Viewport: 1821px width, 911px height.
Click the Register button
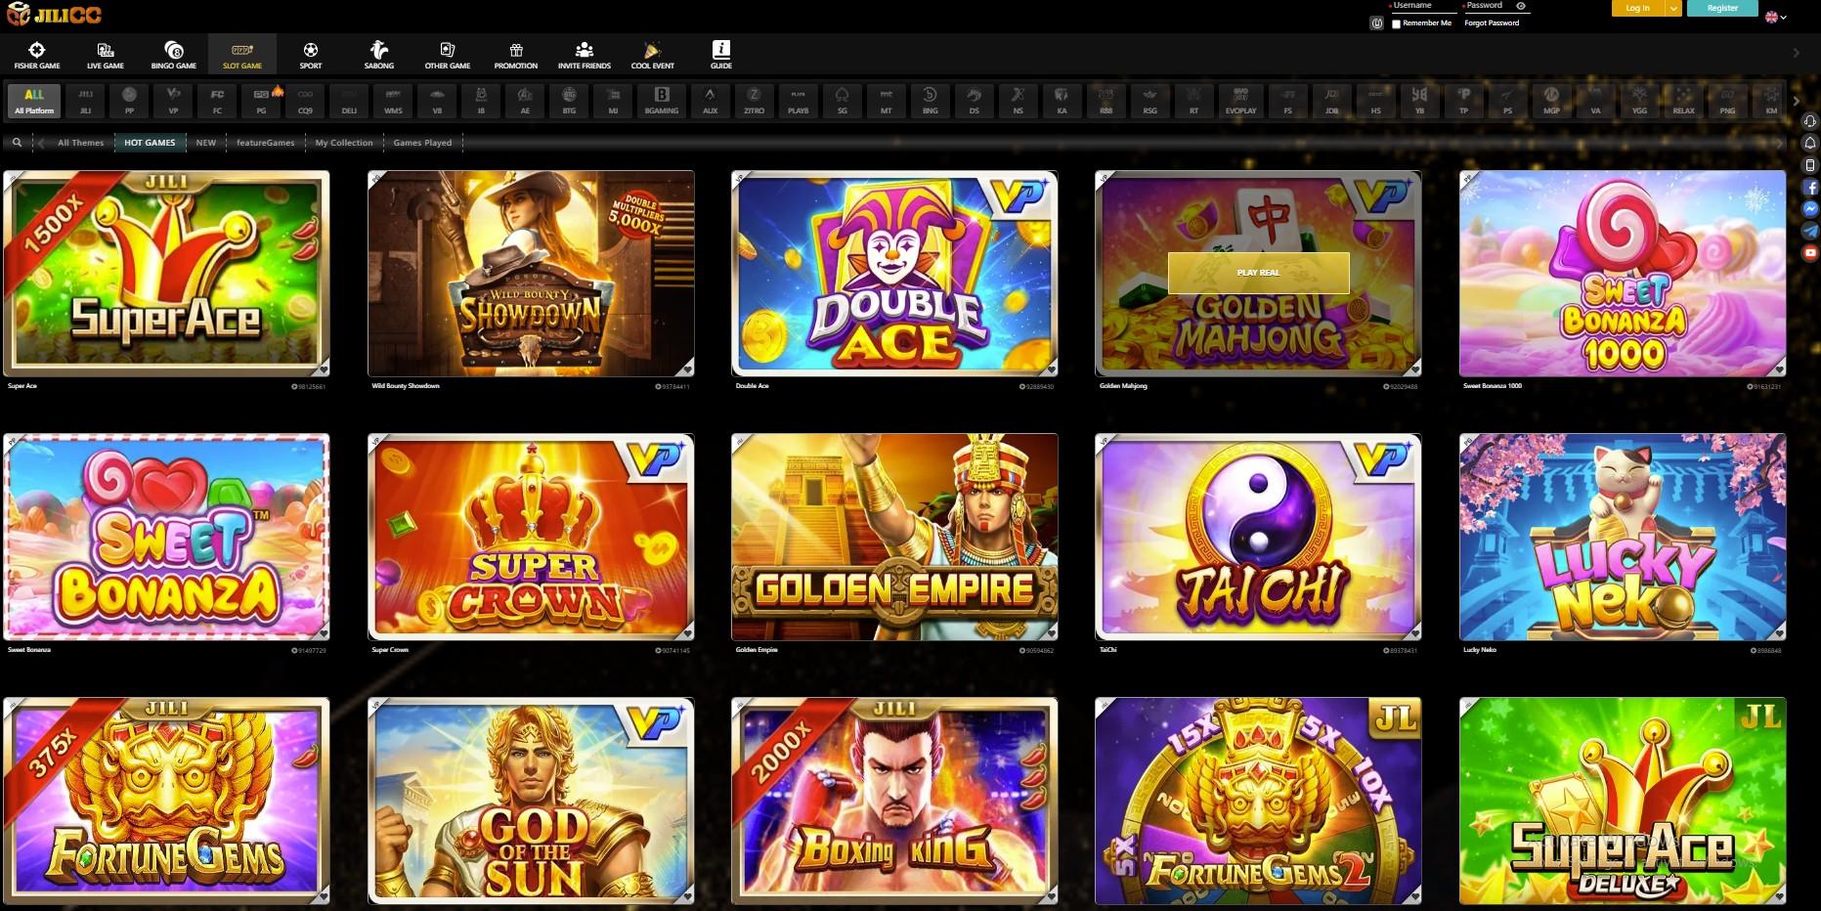click(x=1722, y=8)
